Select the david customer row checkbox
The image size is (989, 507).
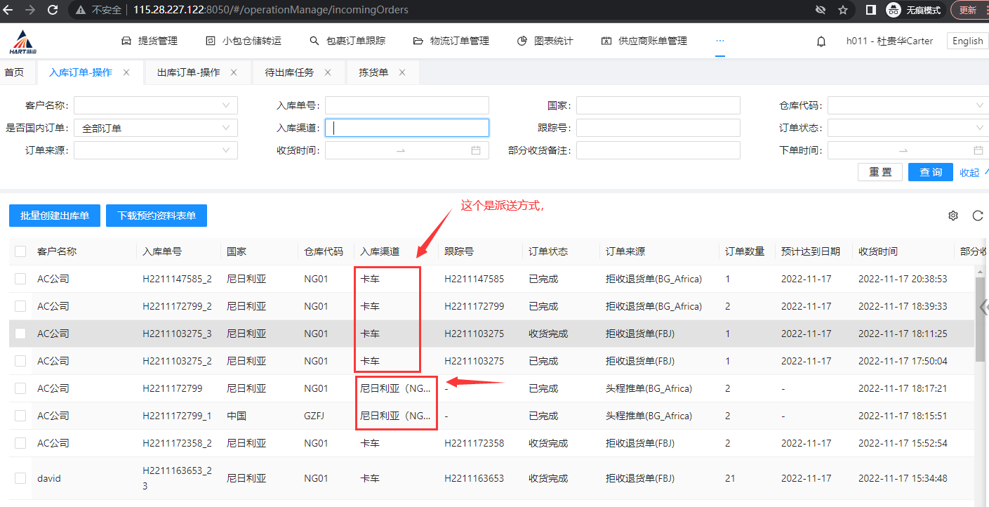pyautogui.click(x=20, y=478)
